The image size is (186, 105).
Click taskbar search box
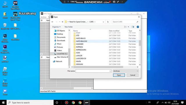pos(30,102)
